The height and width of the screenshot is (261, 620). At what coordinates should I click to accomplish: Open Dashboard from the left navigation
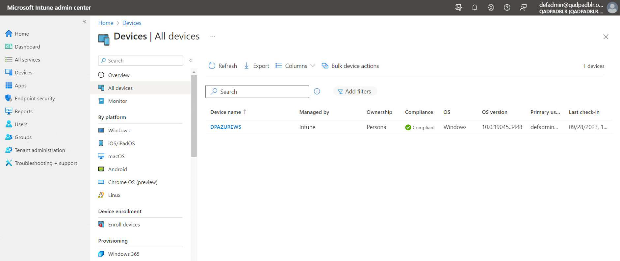click(x=27, y=47)
